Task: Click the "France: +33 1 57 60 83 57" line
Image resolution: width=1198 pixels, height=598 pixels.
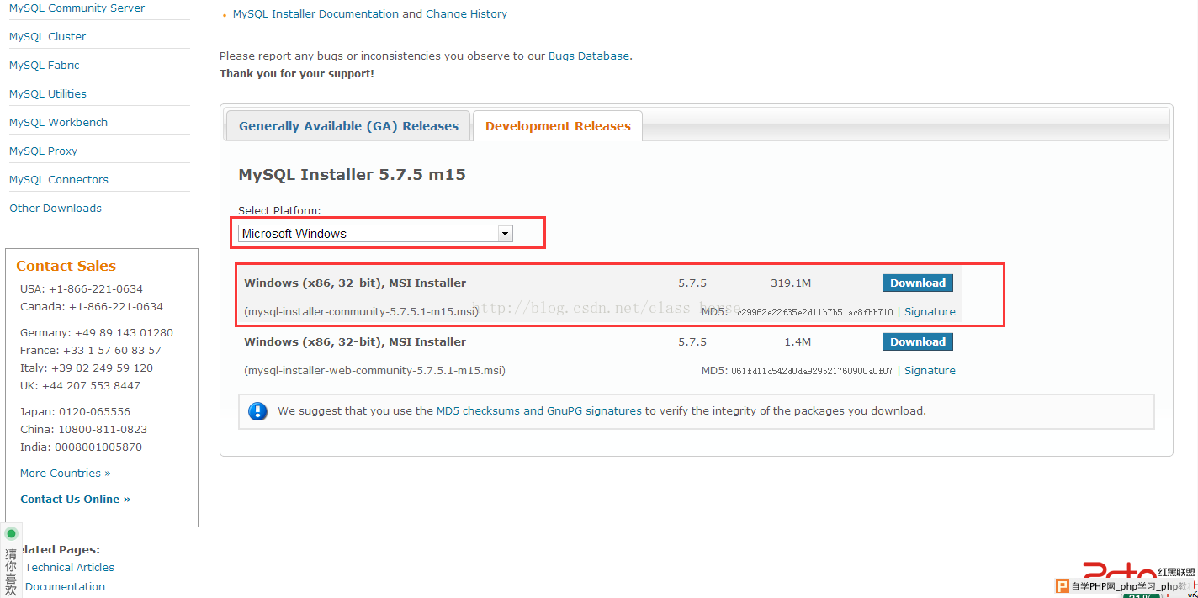Action: click(x=91, y=351)
